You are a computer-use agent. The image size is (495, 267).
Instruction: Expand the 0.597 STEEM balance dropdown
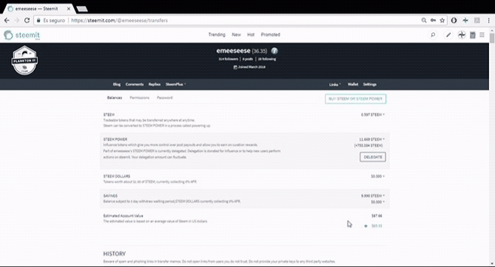coord(372,114)
